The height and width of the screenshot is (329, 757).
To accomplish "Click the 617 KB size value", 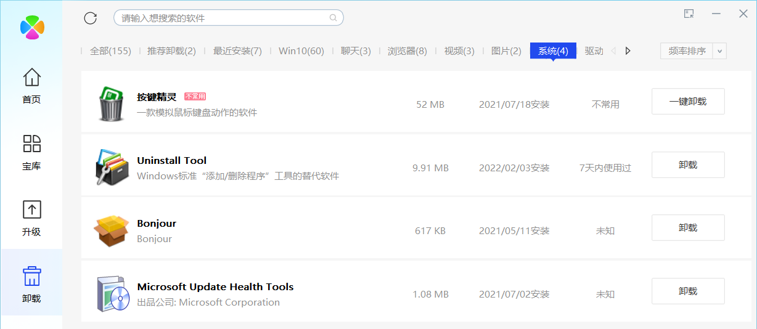I will (430, 231).
